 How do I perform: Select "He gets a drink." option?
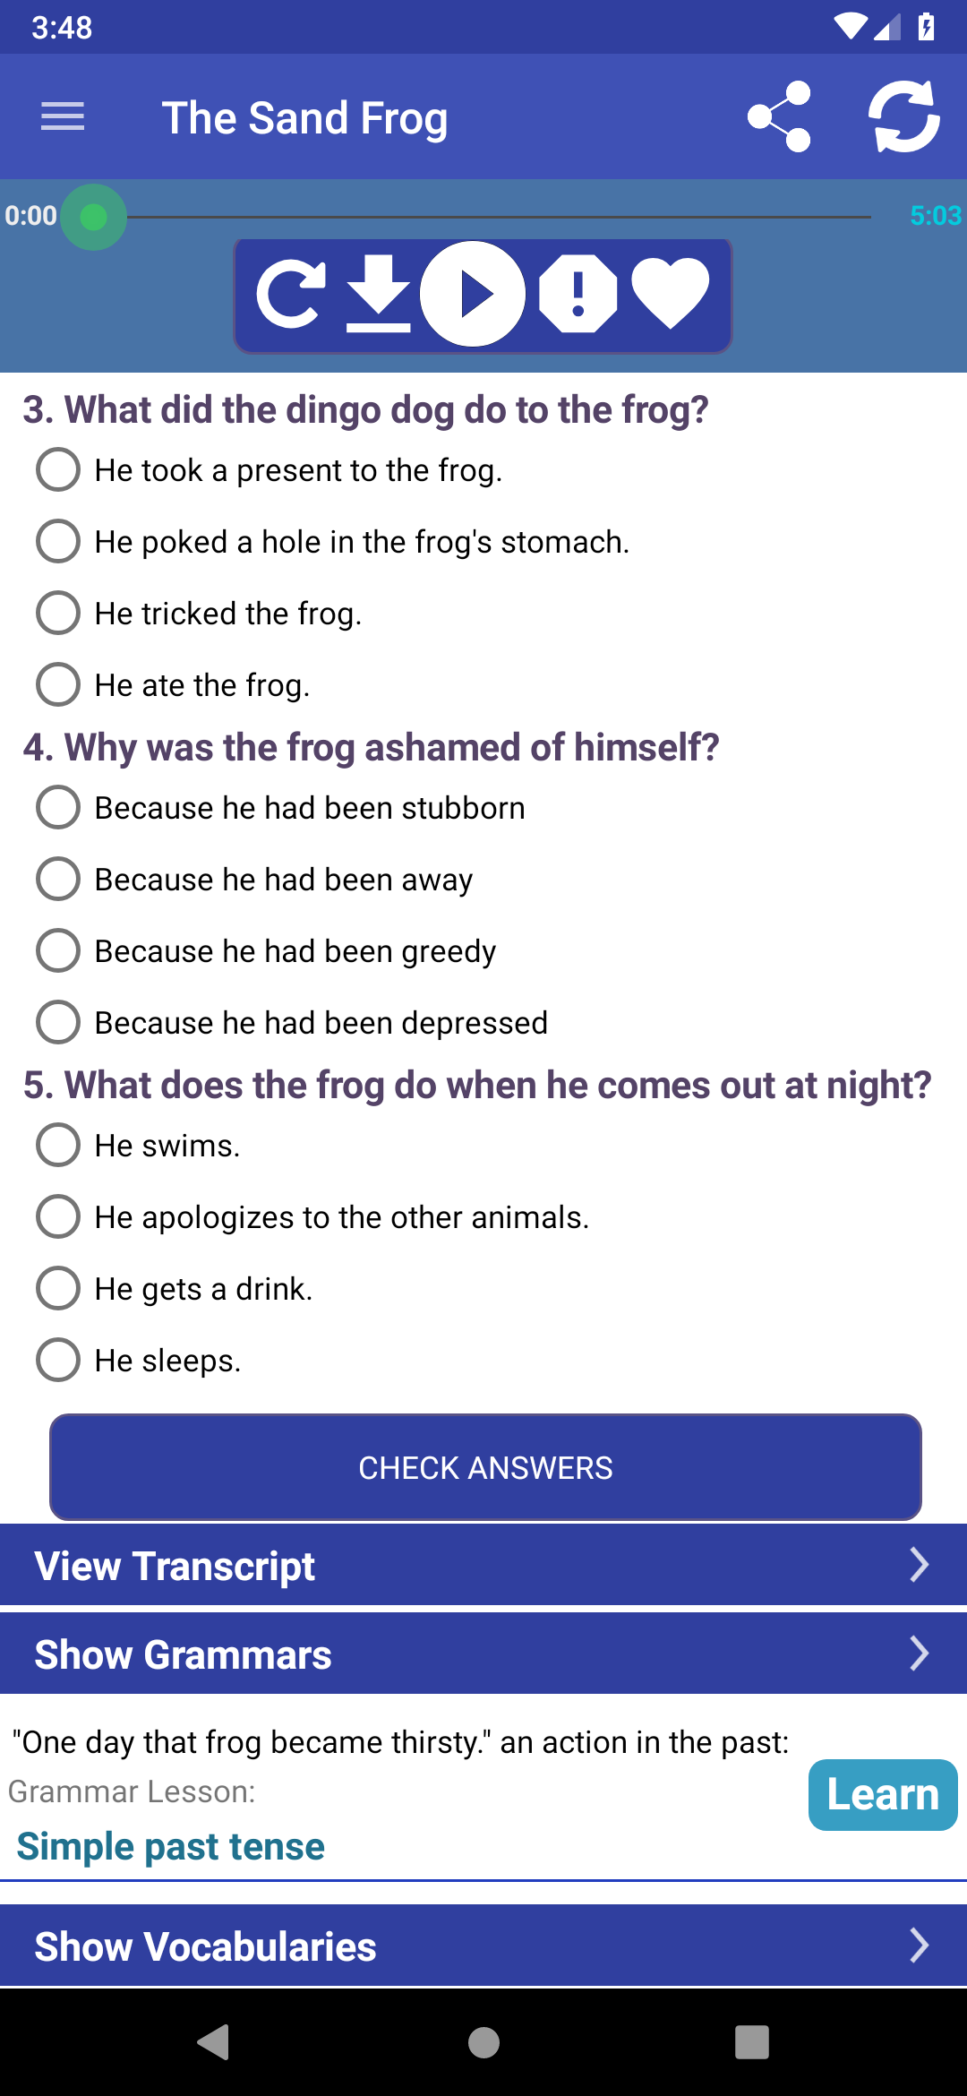175,1289
